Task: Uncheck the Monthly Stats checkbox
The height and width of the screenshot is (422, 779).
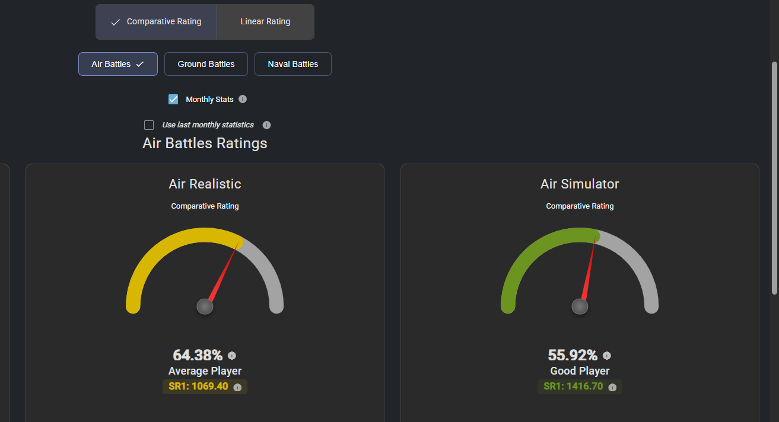Action: click(173, 100)
